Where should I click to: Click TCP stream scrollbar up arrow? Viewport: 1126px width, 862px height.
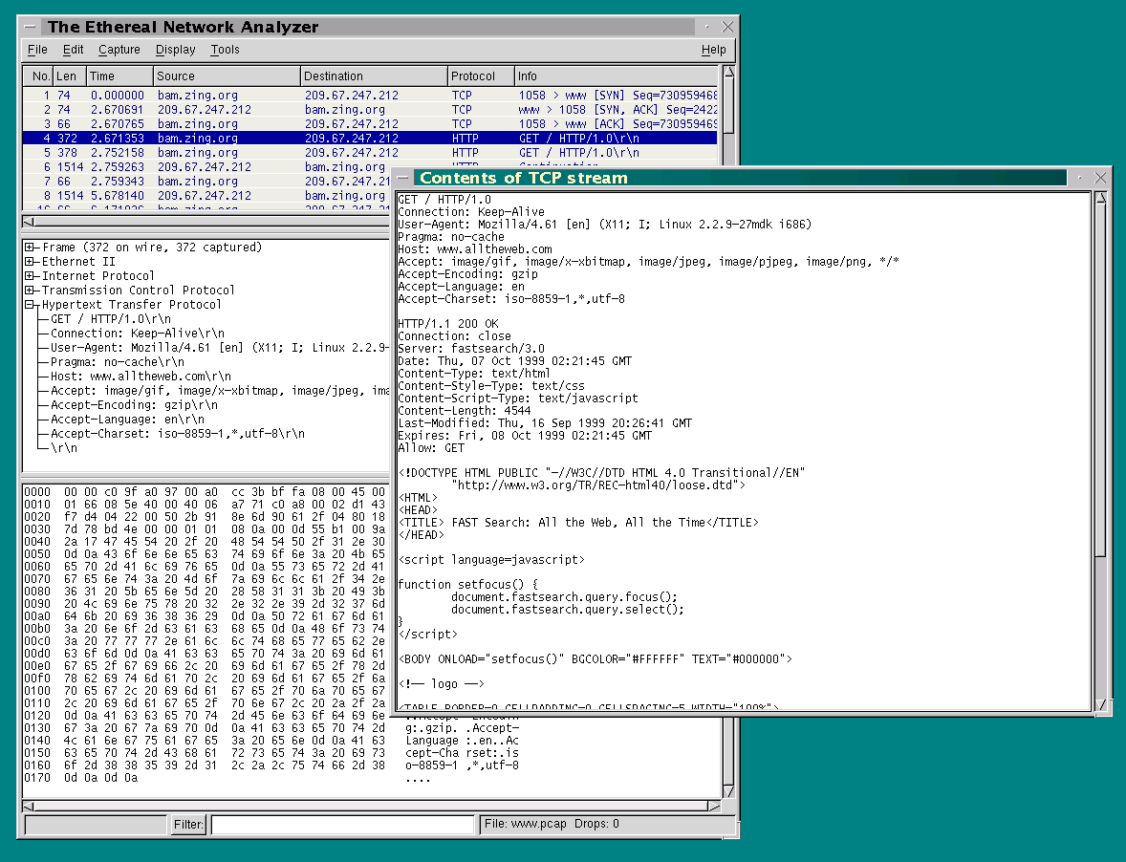tap(1102, 198)
